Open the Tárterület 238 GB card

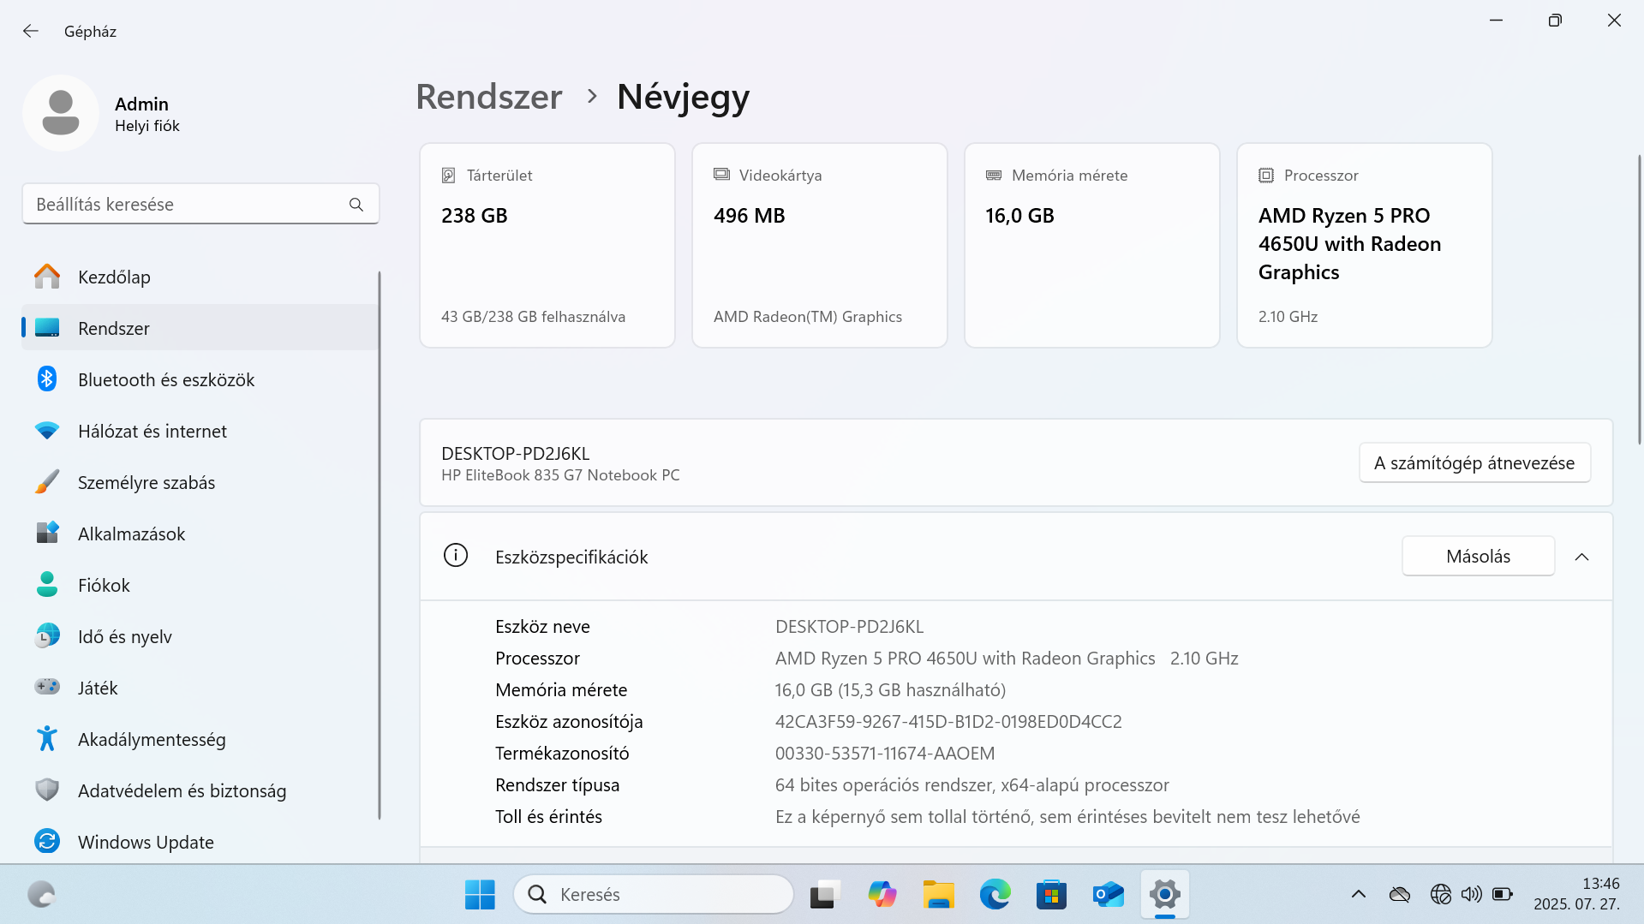(x=547, y=246)
